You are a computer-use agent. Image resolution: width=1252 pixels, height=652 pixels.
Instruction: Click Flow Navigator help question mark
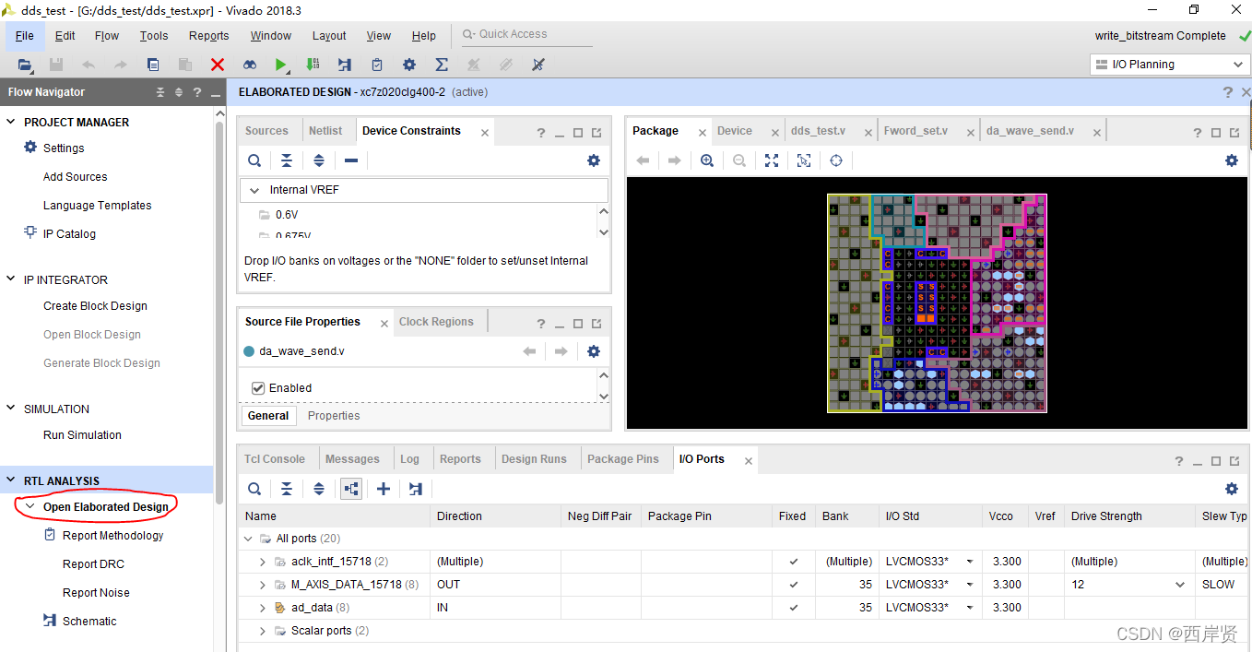tap(196, 92)
